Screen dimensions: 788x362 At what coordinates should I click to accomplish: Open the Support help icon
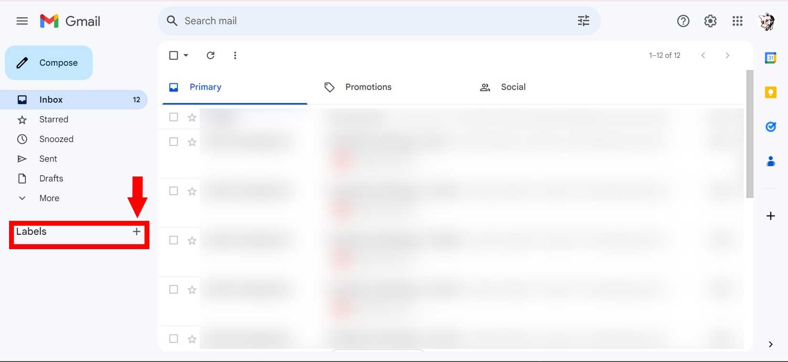(683, 21)
